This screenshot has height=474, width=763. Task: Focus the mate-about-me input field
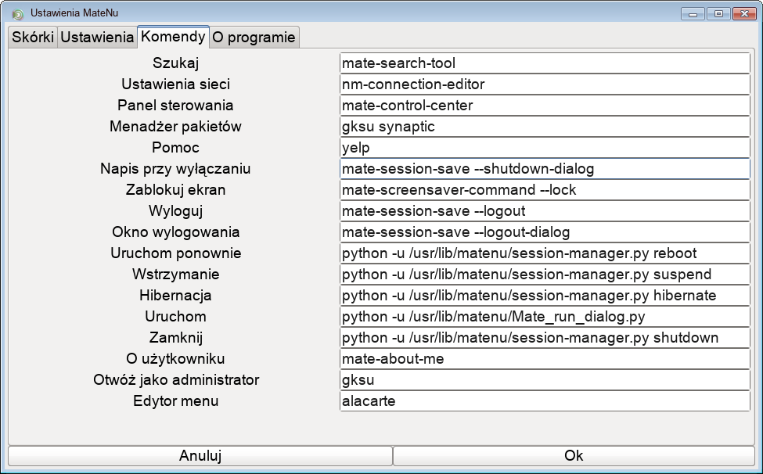pyautogui.click(x=545, y=359)
